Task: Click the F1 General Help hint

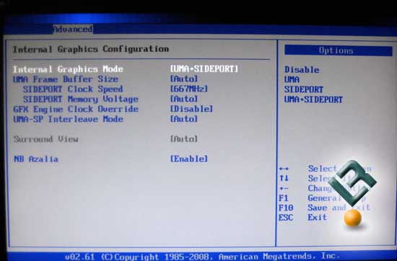Action: [x=322, y=198]
